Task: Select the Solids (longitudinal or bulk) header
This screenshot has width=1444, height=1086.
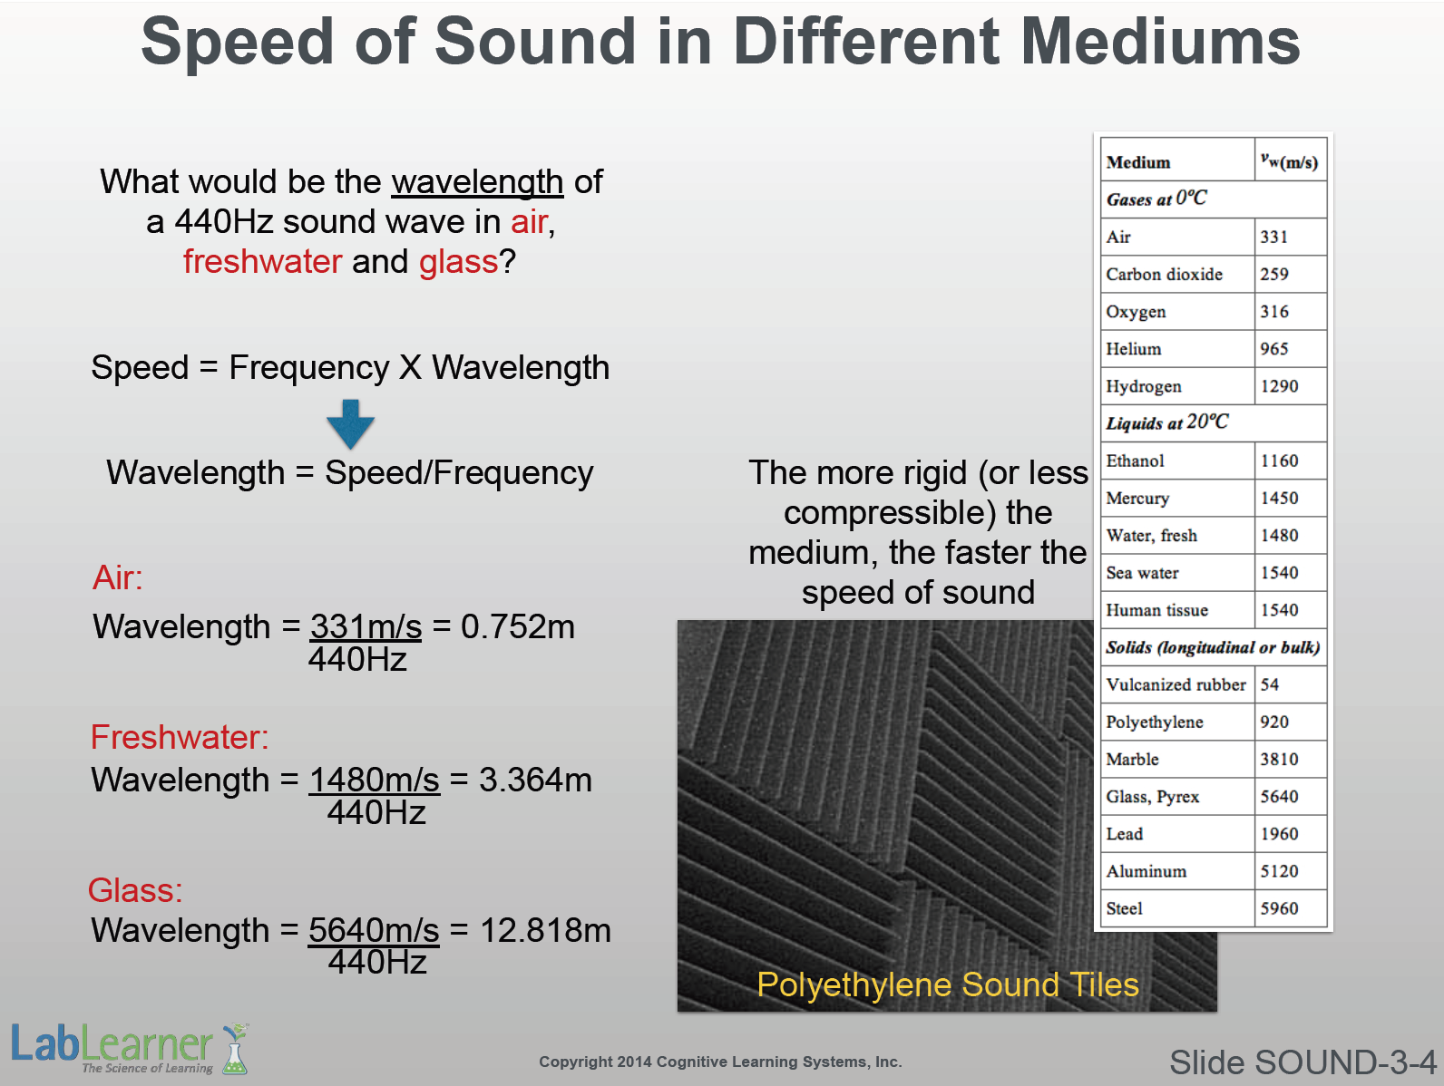Action: coord(1213,647)
